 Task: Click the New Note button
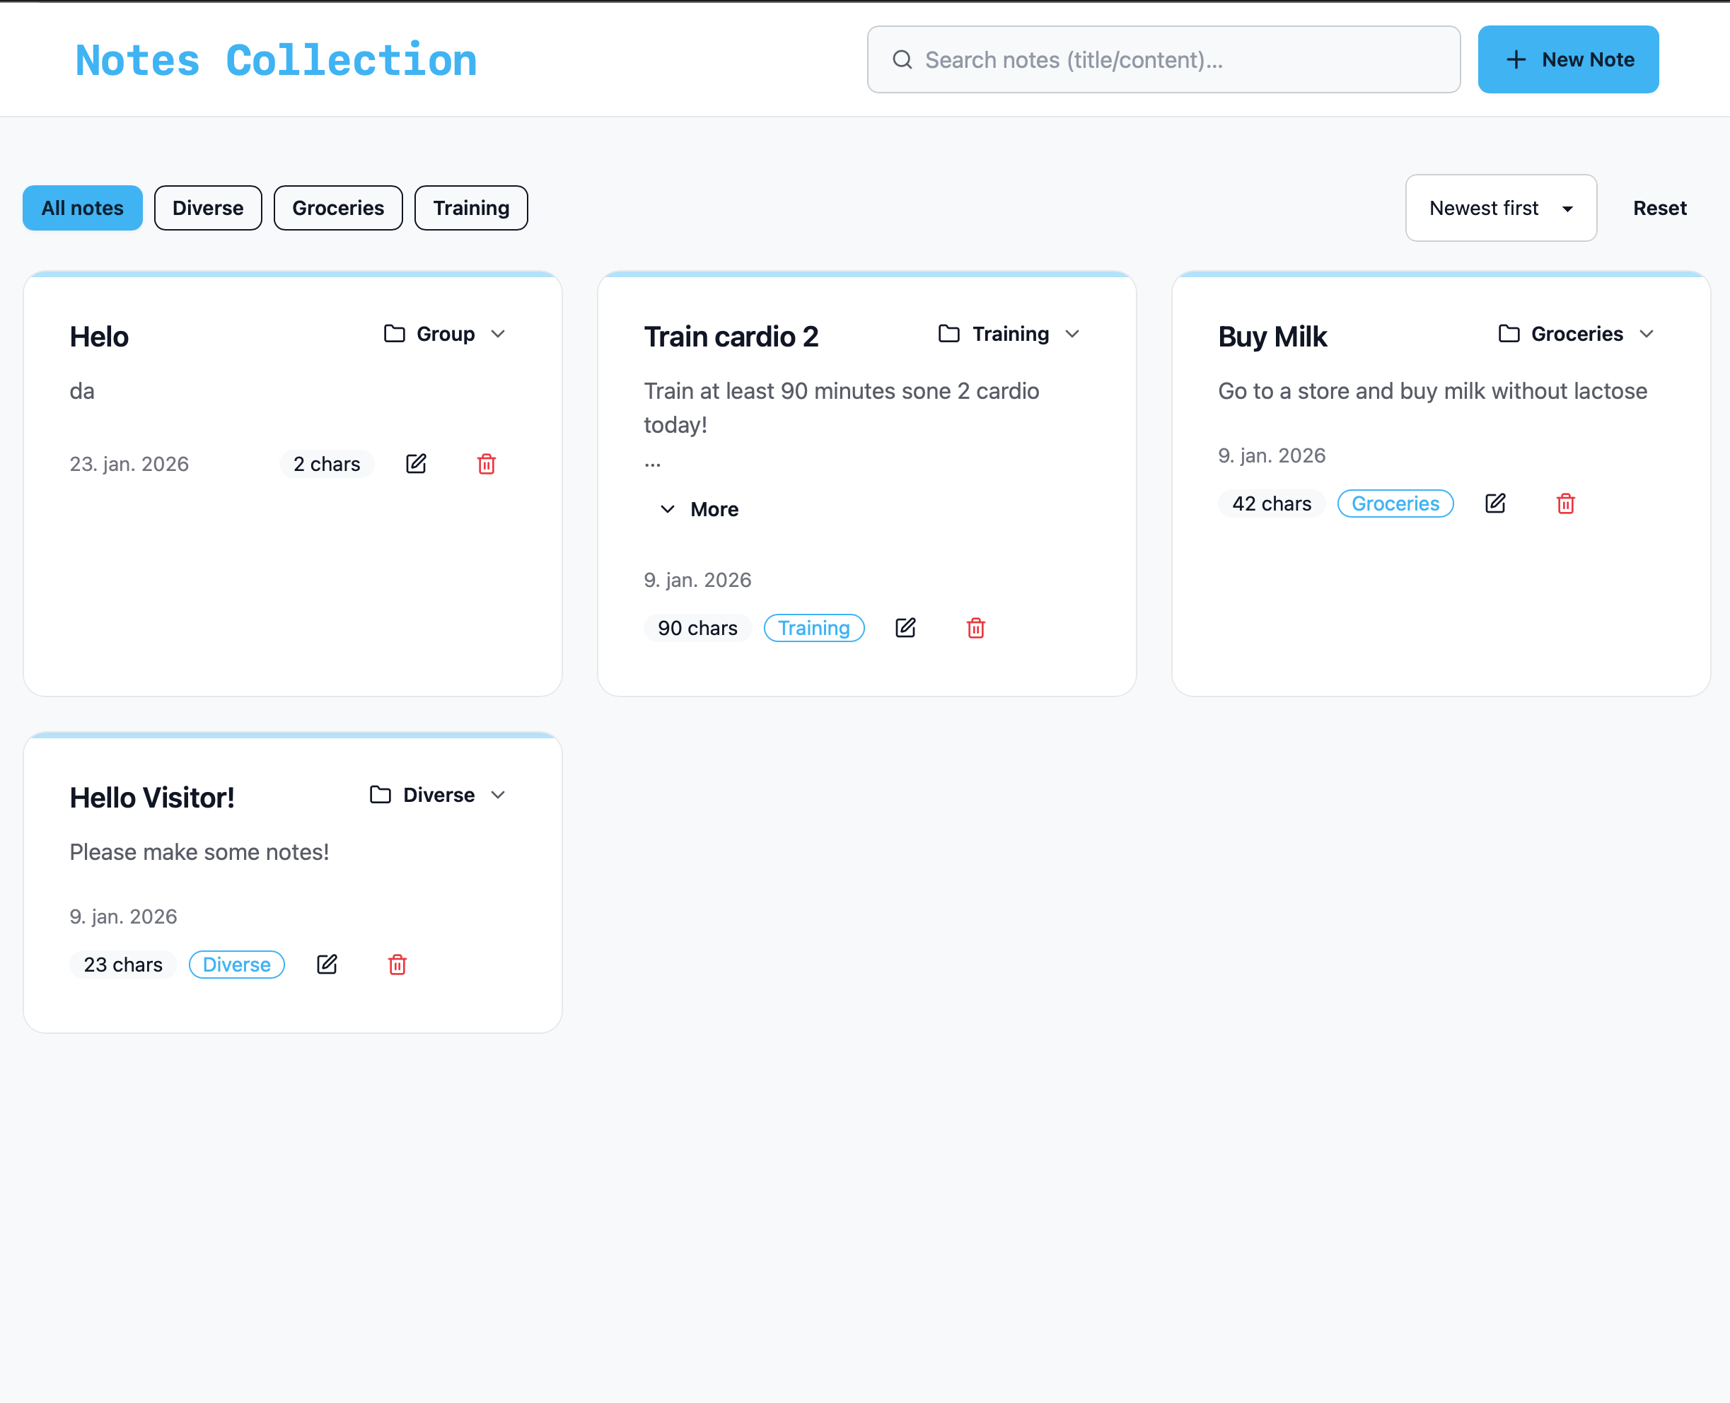[1567, 60]
